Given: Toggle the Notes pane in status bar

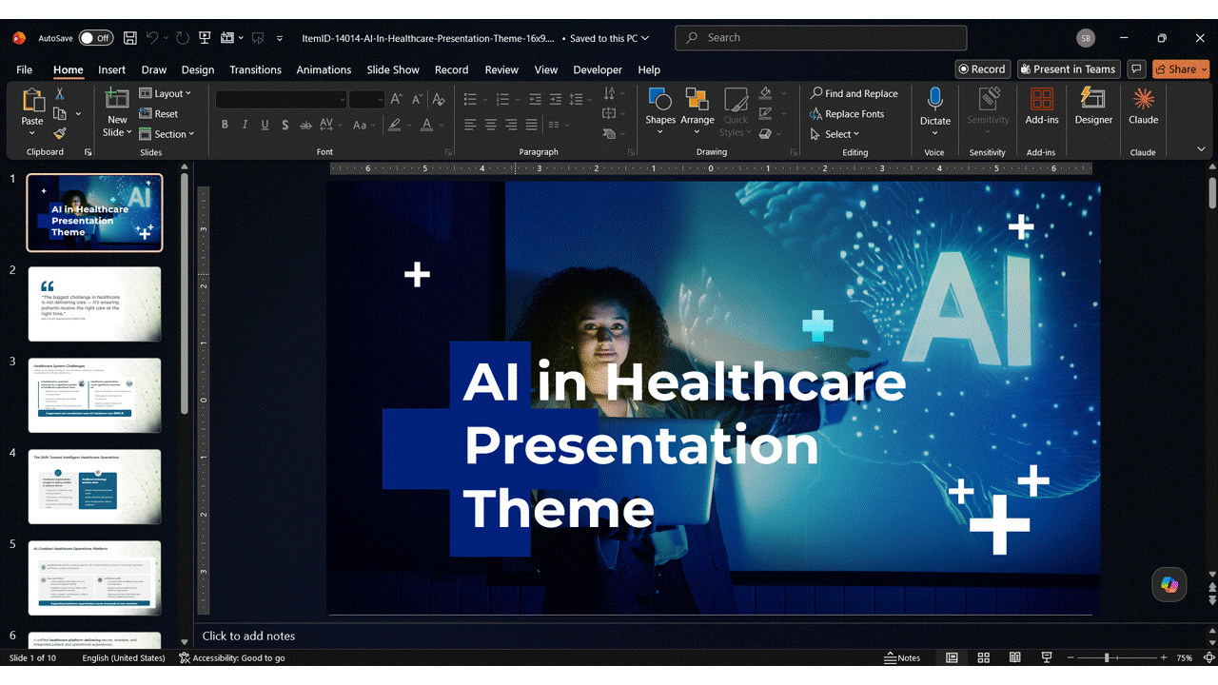Looking at the screenshot, I should [902, 657].
